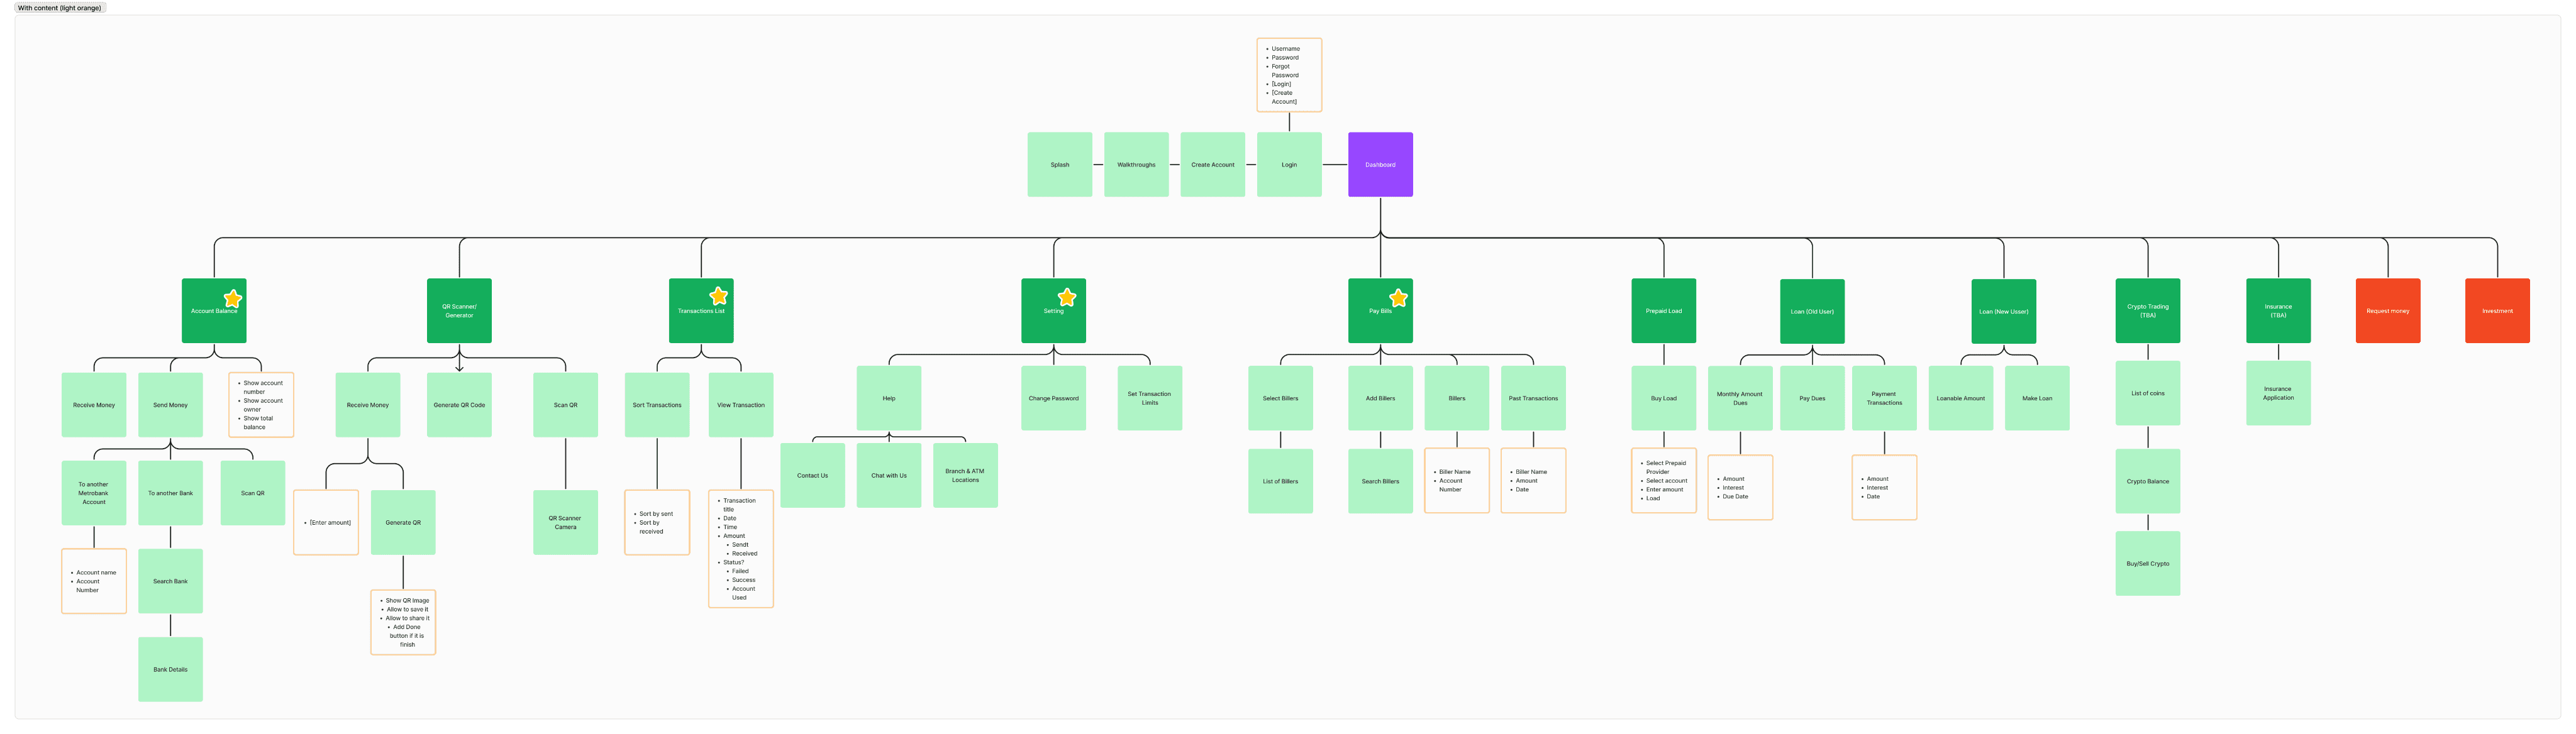Select the purple Dashboard node

(1380, 165)
